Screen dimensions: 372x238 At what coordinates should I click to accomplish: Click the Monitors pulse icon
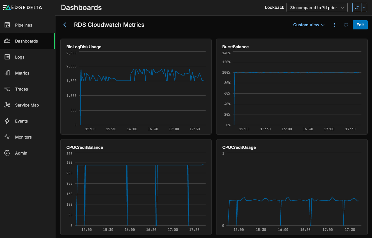(x=7, y=137)
